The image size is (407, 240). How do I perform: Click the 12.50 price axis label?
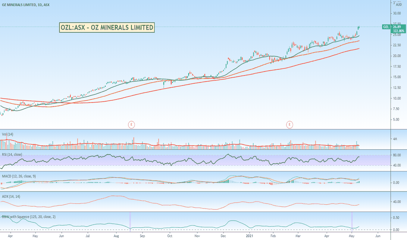point(397,88)
